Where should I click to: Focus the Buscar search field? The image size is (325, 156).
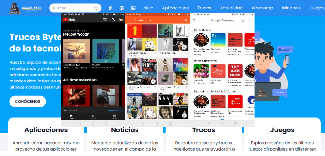point(75,8)
